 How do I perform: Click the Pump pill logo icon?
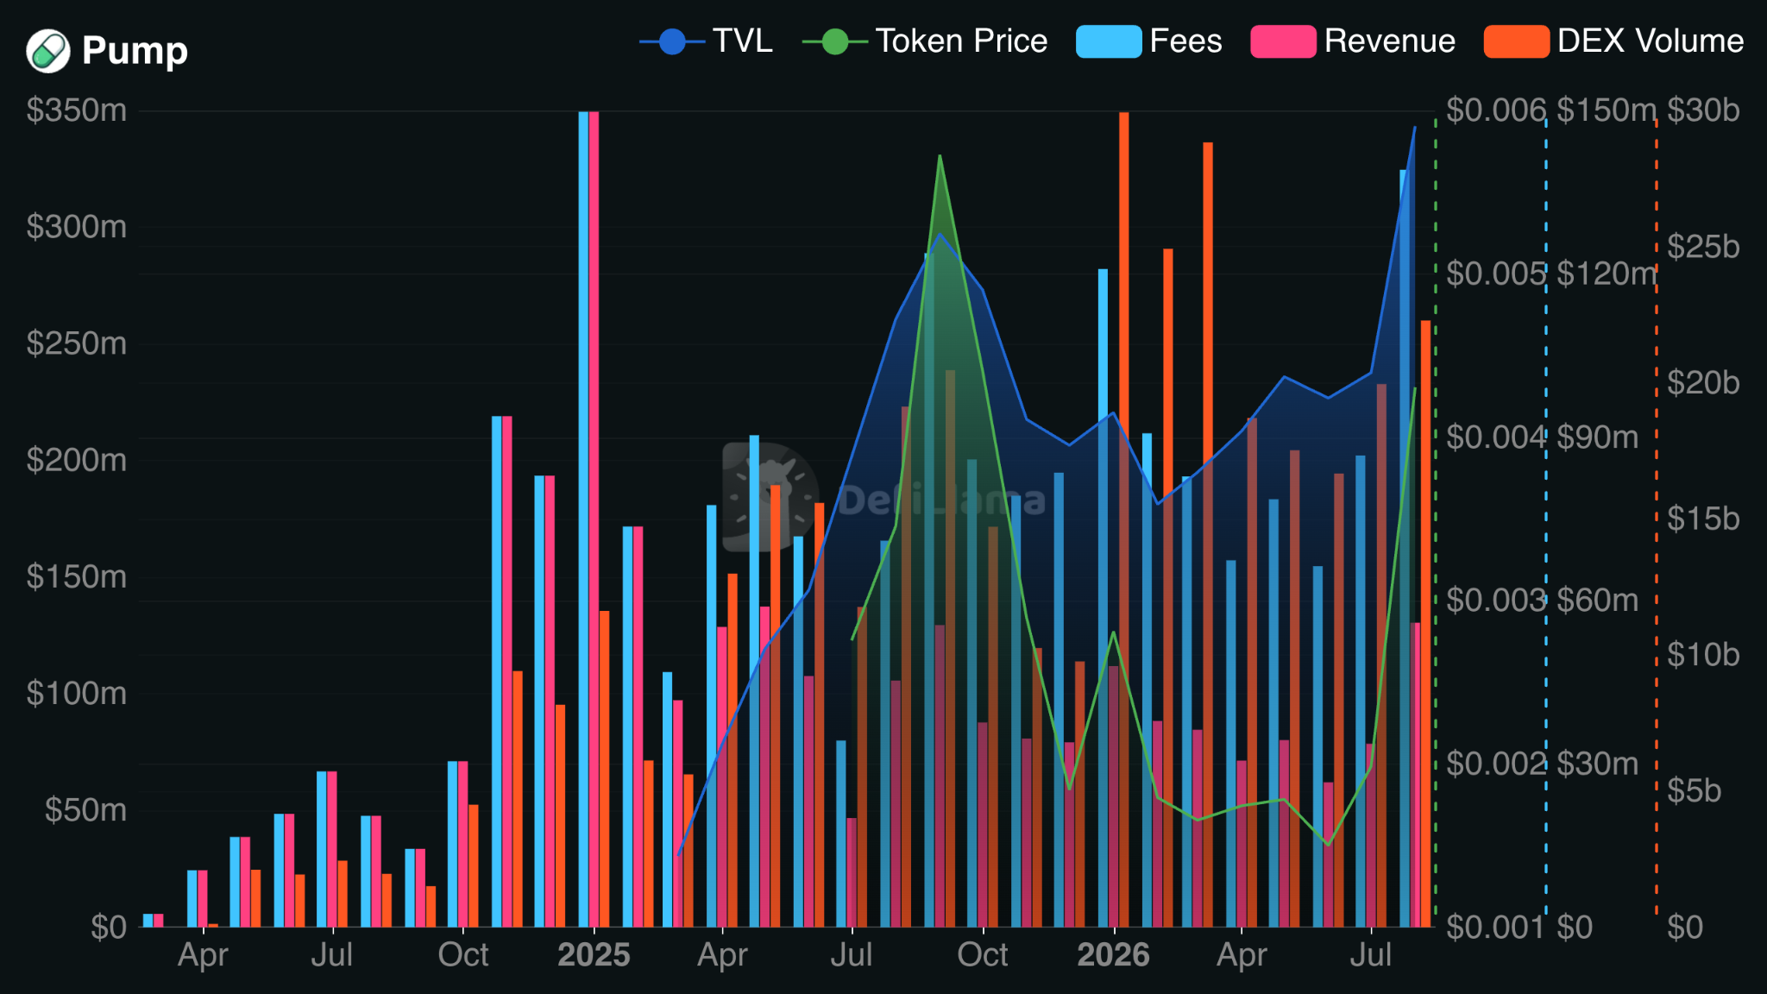pos(48,50)
